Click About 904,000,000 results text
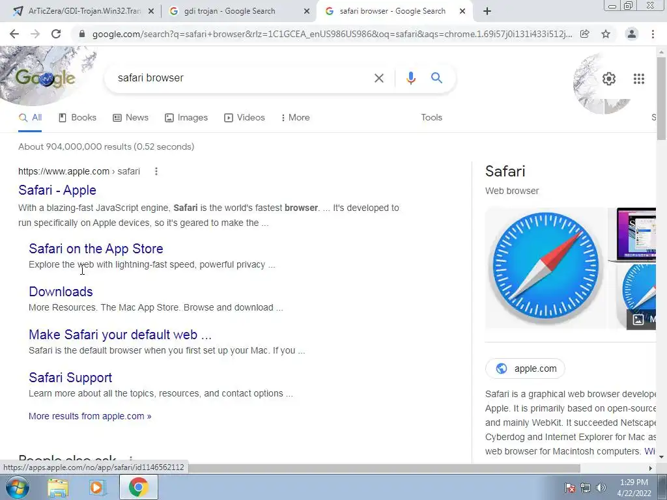 (106, 146)
